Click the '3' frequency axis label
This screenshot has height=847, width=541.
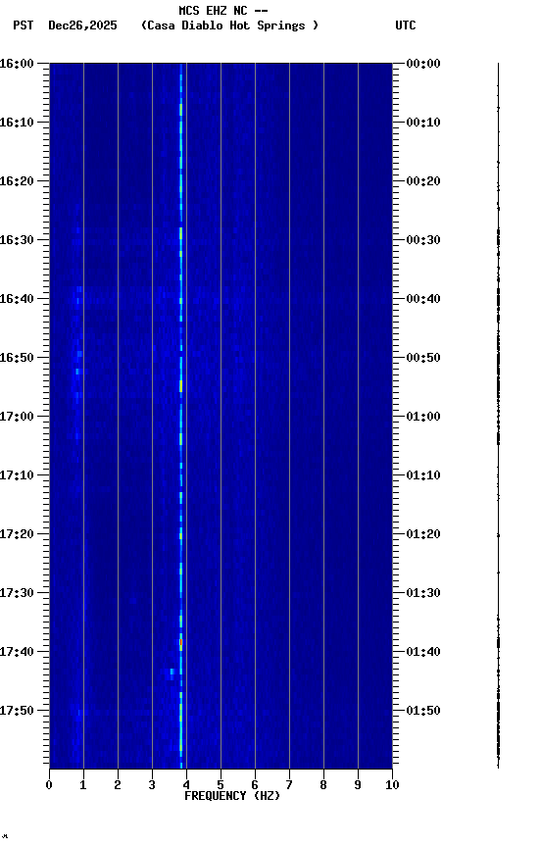pos(152,785)
